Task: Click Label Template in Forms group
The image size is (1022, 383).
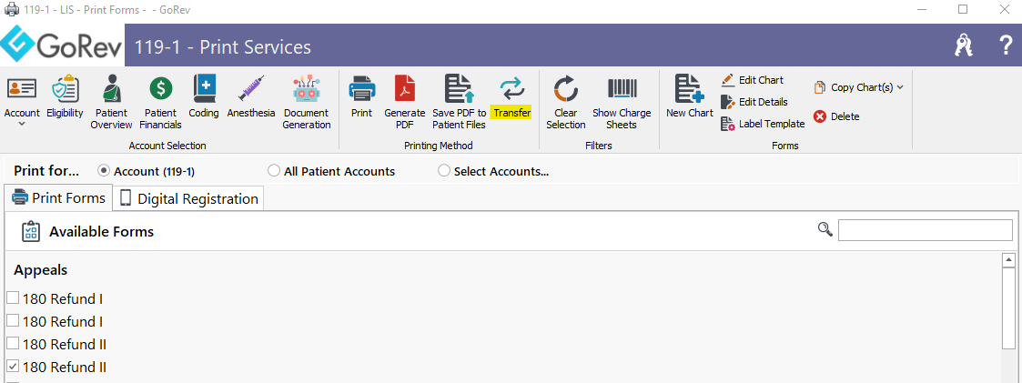Action: pos(763,124)
